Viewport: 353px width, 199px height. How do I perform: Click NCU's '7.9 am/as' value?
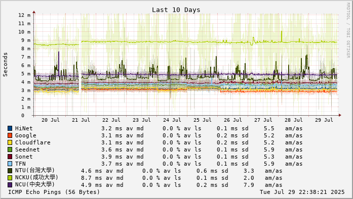263,185
